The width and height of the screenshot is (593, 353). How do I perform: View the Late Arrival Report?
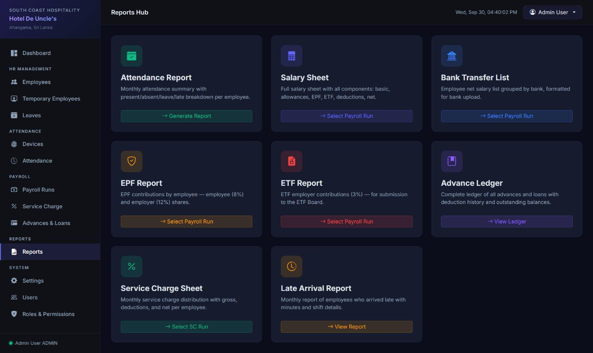click(x=347, y=327)
